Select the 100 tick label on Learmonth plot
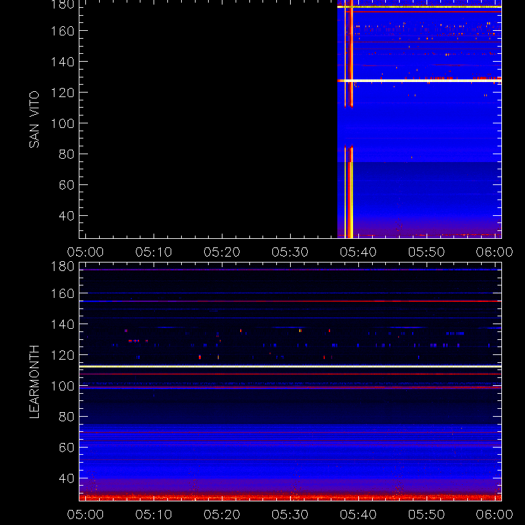 62,386
